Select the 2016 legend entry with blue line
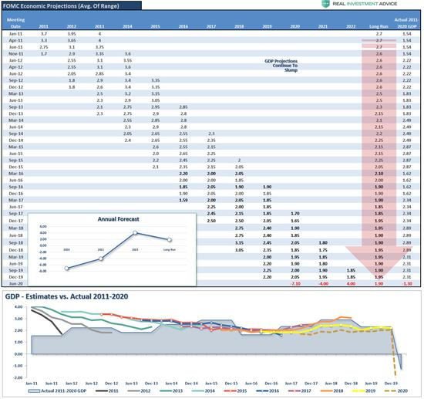Screen dimensions: 424x399 [x=268, y=391]
